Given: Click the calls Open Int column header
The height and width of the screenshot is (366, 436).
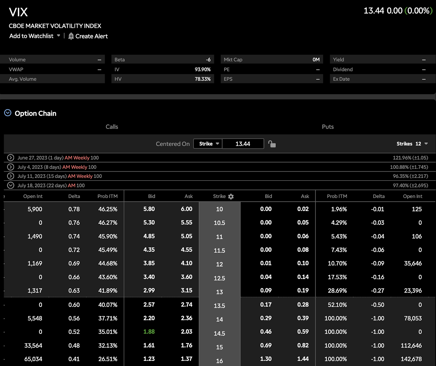Looking at the screenshot, I should click(33, 196).
